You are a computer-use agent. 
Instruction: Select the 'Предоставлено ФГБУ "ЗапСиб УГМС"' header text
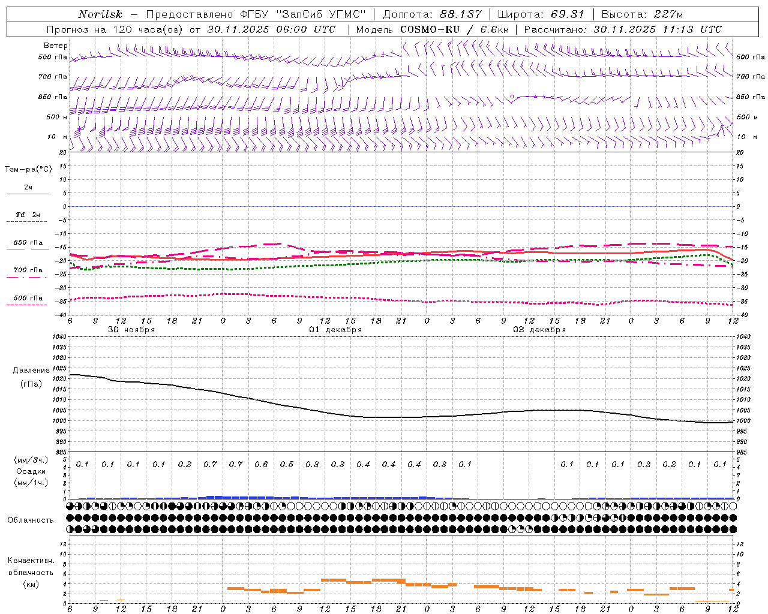tap(256, 14)
